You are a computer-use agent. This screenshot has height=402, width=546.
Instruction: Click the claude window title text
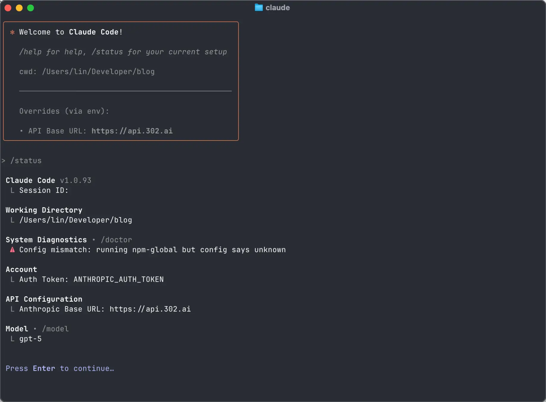click(277, 8)
